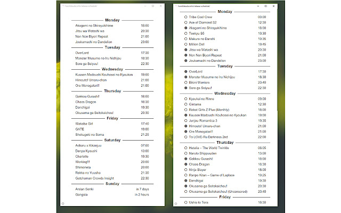Click 'in 2 hours' next to Gangsta

[x=142, y=194]
